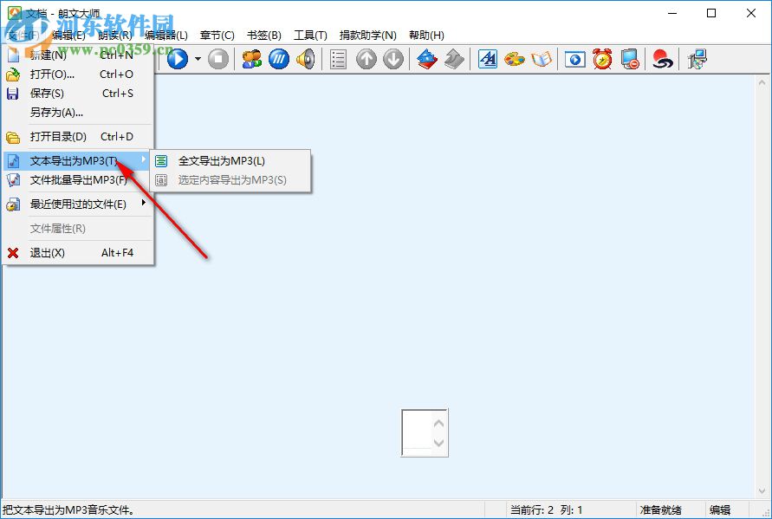Click the down arrow next chapter icon
This screenshot has width=772, height=519.
click(x=393, y=59)
